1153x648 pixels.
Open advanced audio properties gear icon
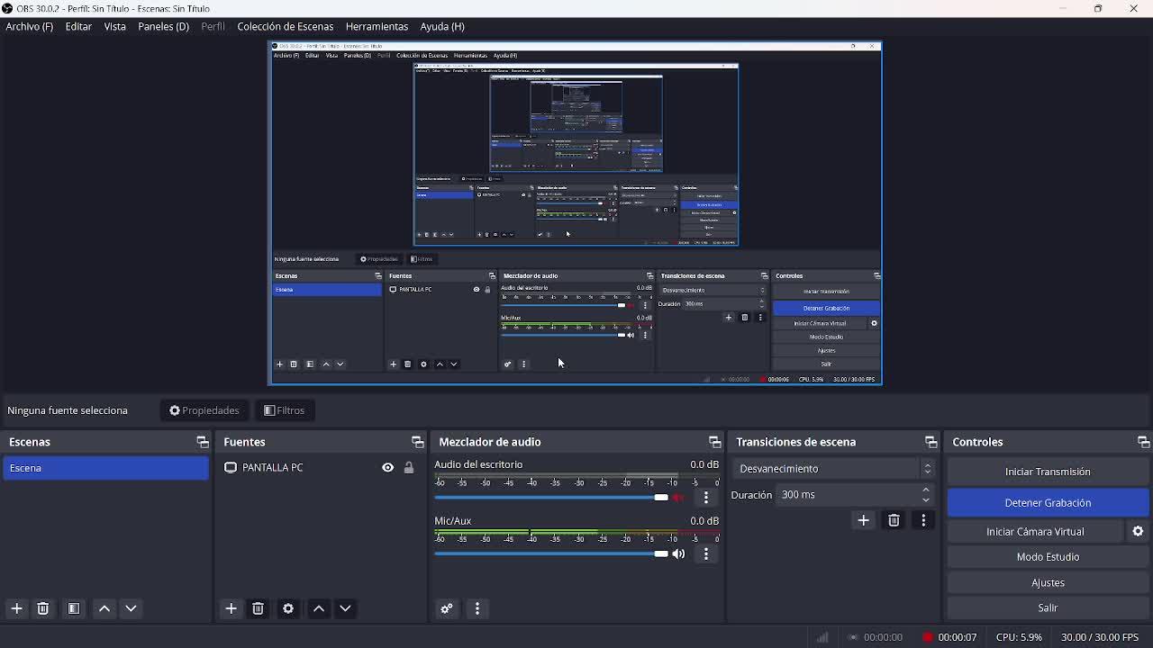tap(447, 609)
